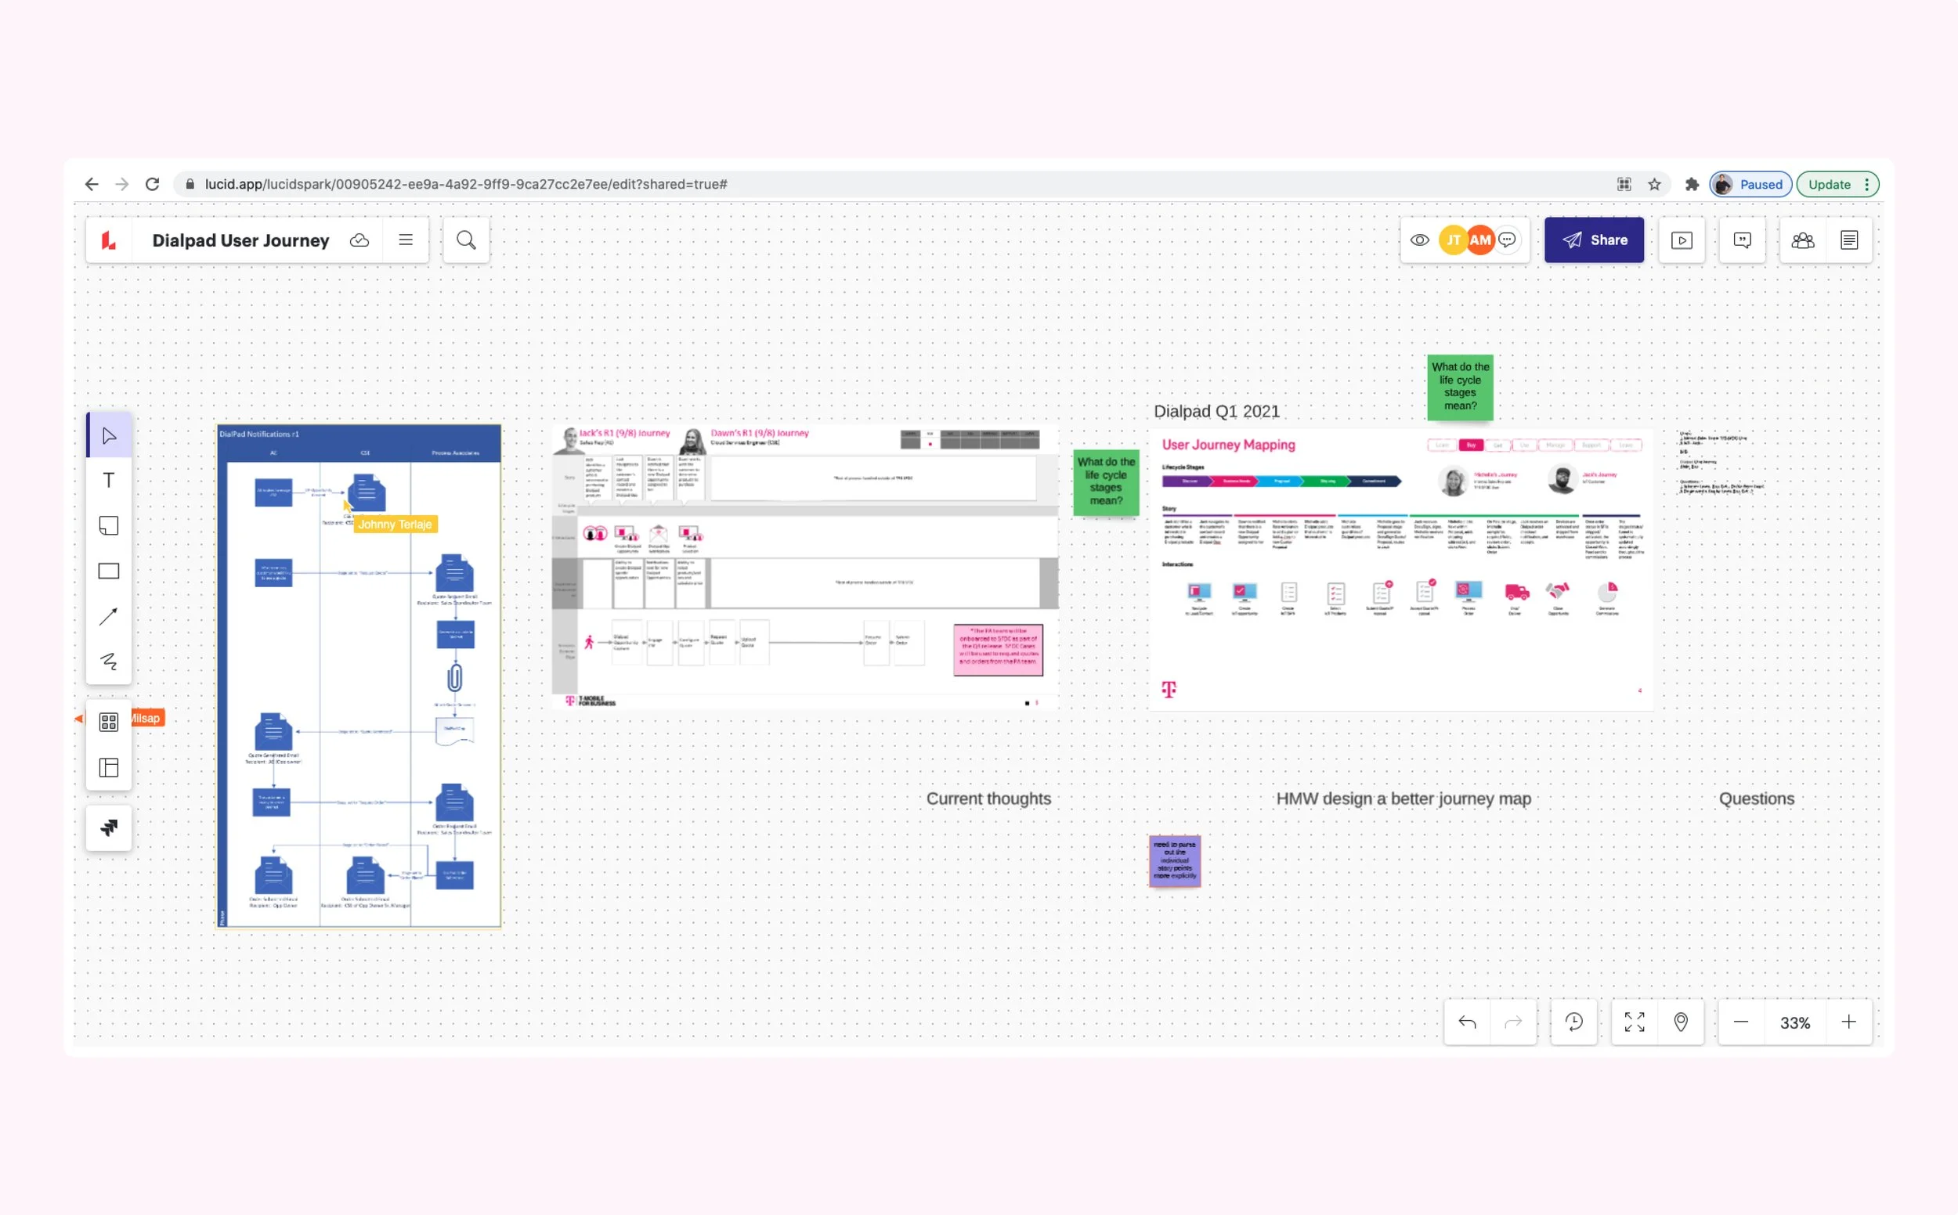This screenshot has height=1215, width=1958.
Task: Open the location pin paths icon
Action: point(1681,1022)
